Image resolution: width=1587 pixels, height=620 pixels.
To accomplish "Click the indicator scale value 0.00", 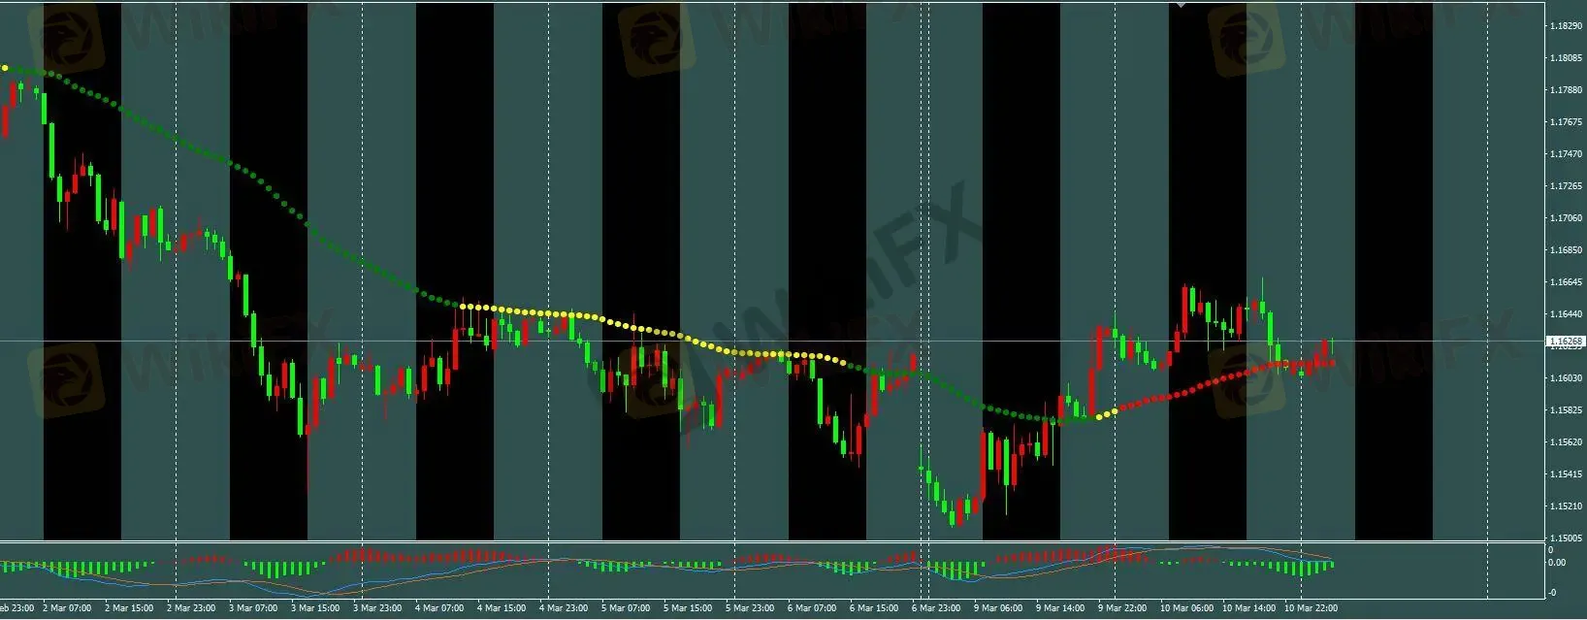I will (x=1556, y=563).
